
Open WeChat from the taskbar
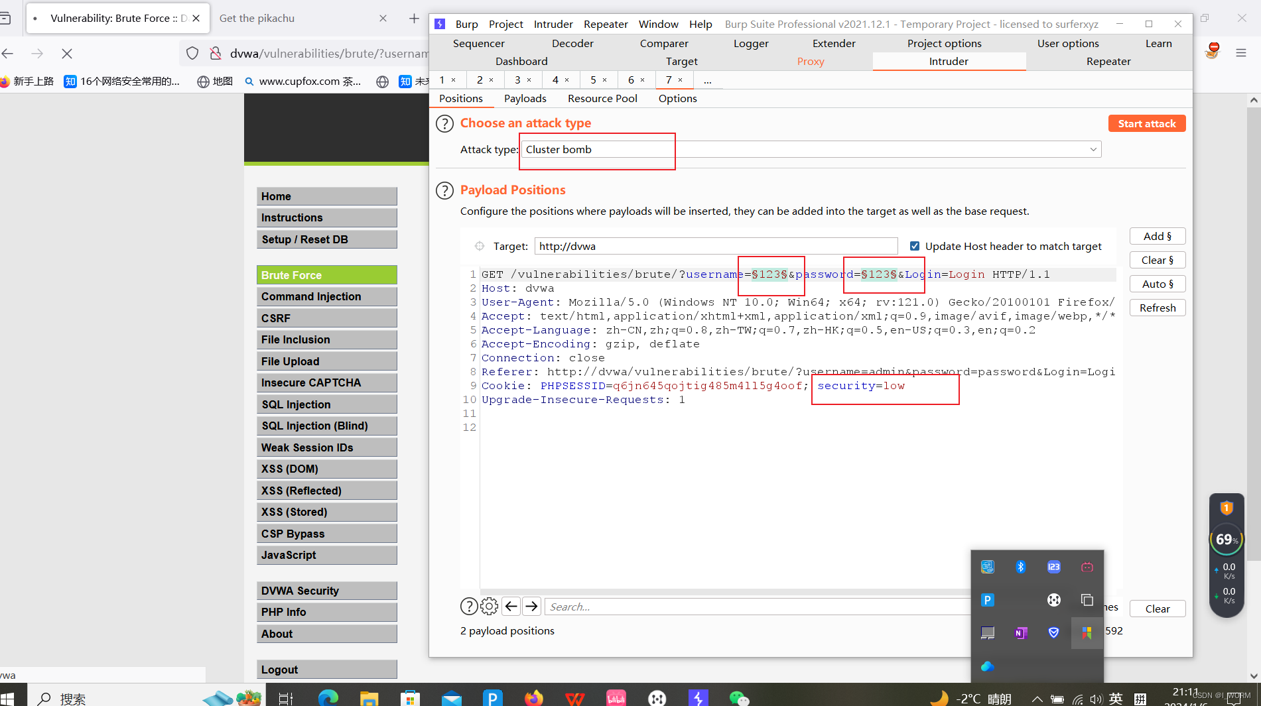tap(739, 698)
